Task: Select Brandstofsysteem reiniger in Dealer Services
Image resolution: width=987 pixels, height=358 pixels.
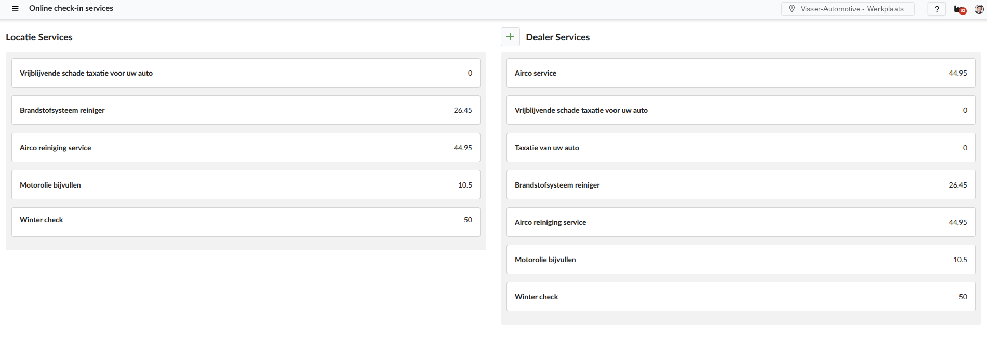Action: (x=741, y=185)
